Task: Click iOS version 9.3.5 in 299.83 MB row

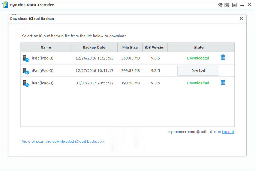Action: click(x=155, y=70)
